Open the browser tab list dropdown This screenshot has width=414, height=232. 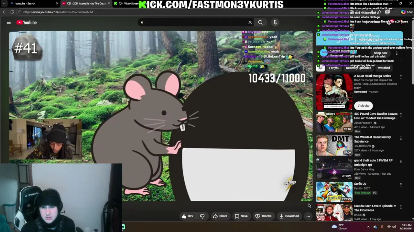tap(4, 4)
